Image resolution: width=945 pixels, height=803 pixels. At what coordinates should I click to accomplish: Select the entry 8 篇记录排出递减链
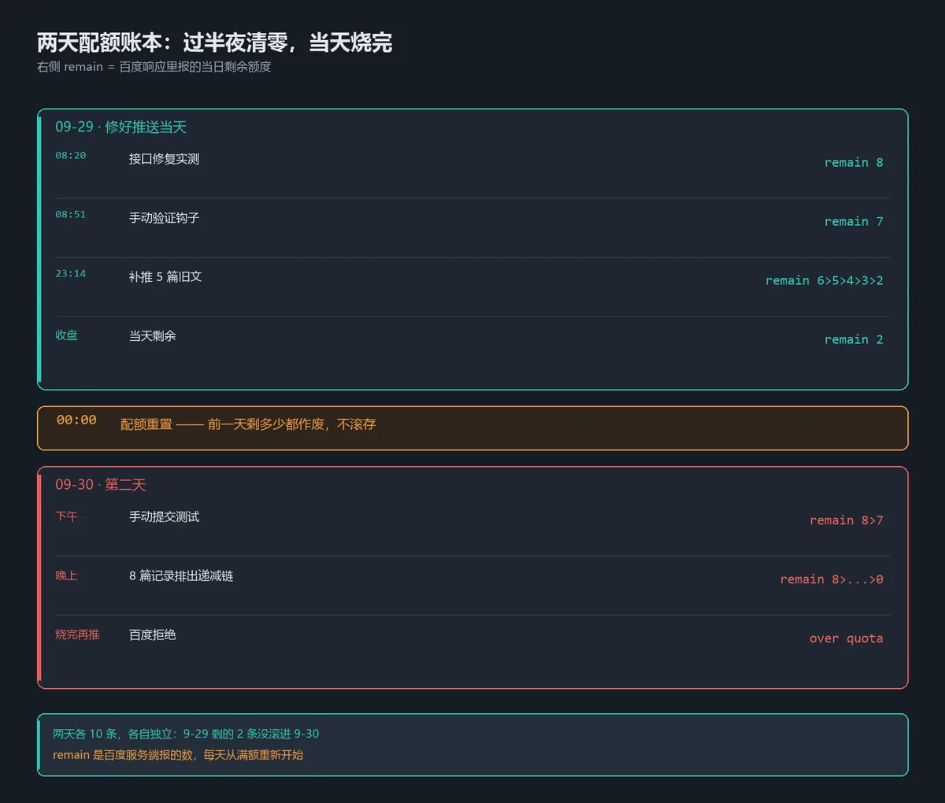click(x=181, y=576)
